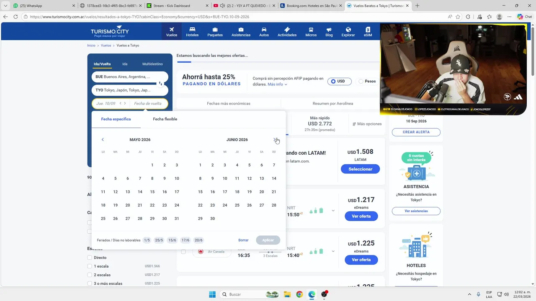The image size is (536, 301).
Task: Click the Turismocity logo
Action: tap(110, 32)
